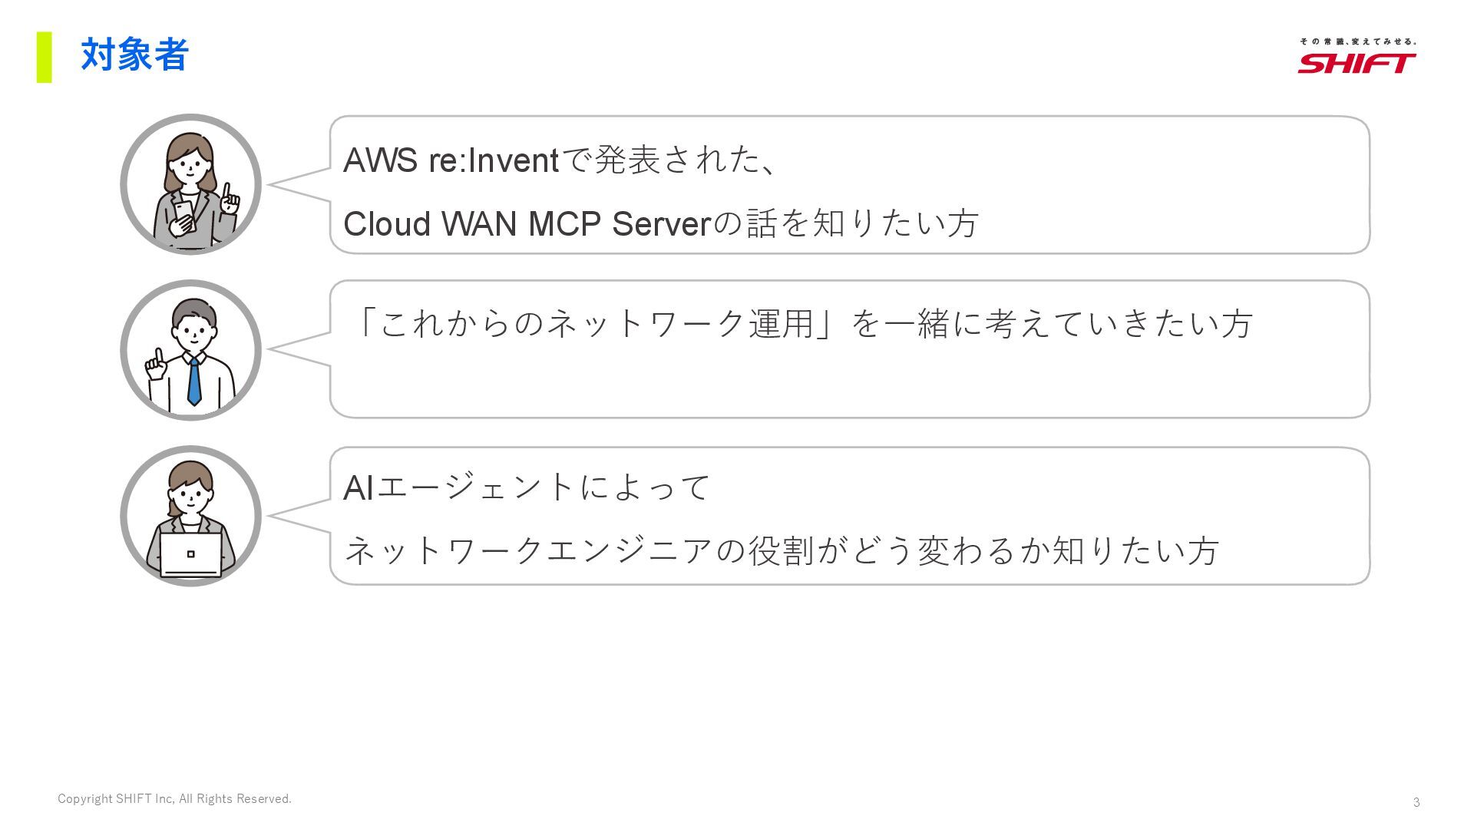1474x829 pixels.
Task: Click the laptop in the bottom avatar
Action: [x=190, y=554]
